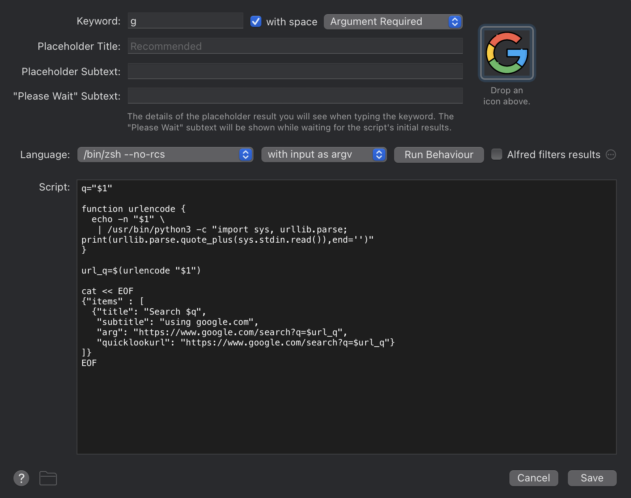Open the /bin/zsh --no-rcs language dropdown
The width and height of the screenshot is (631, 498).
point(165,155)
